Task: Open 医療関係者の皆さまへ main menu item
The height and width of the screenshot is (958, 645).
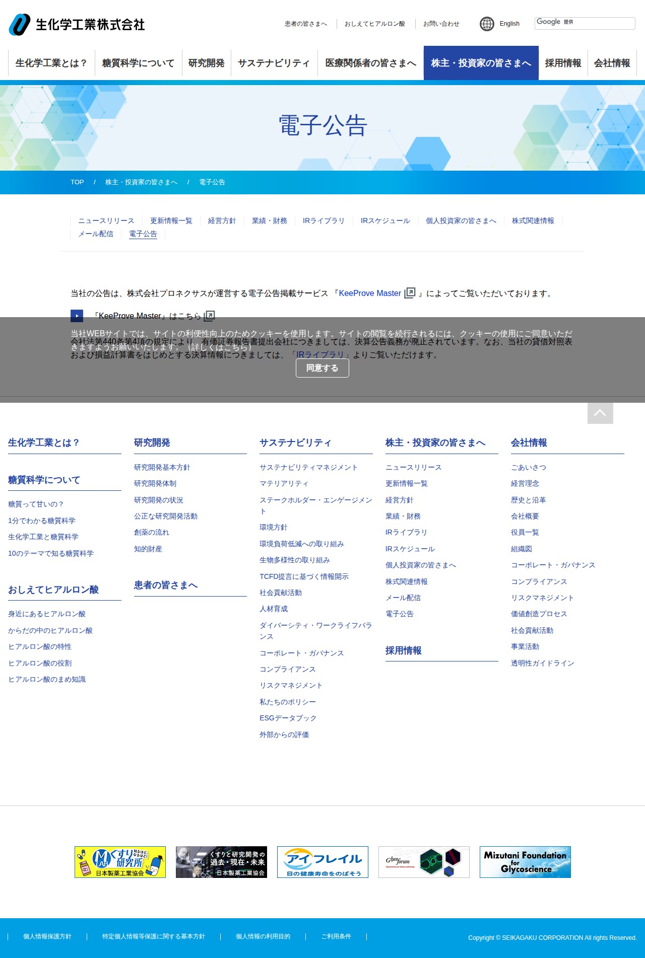Action: pos(370,63)
